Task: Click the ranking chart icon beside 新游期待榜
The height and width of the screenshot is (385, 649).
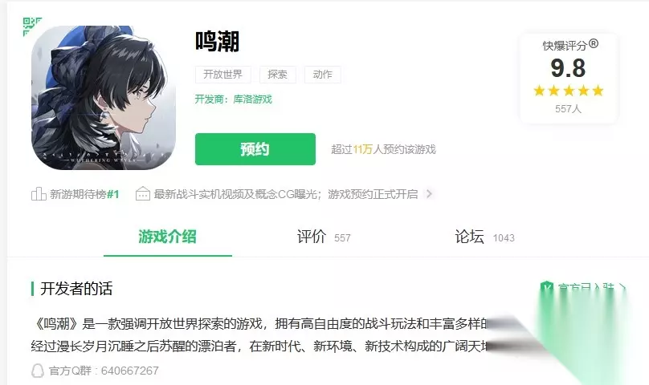Action: (x=39, y=193)
